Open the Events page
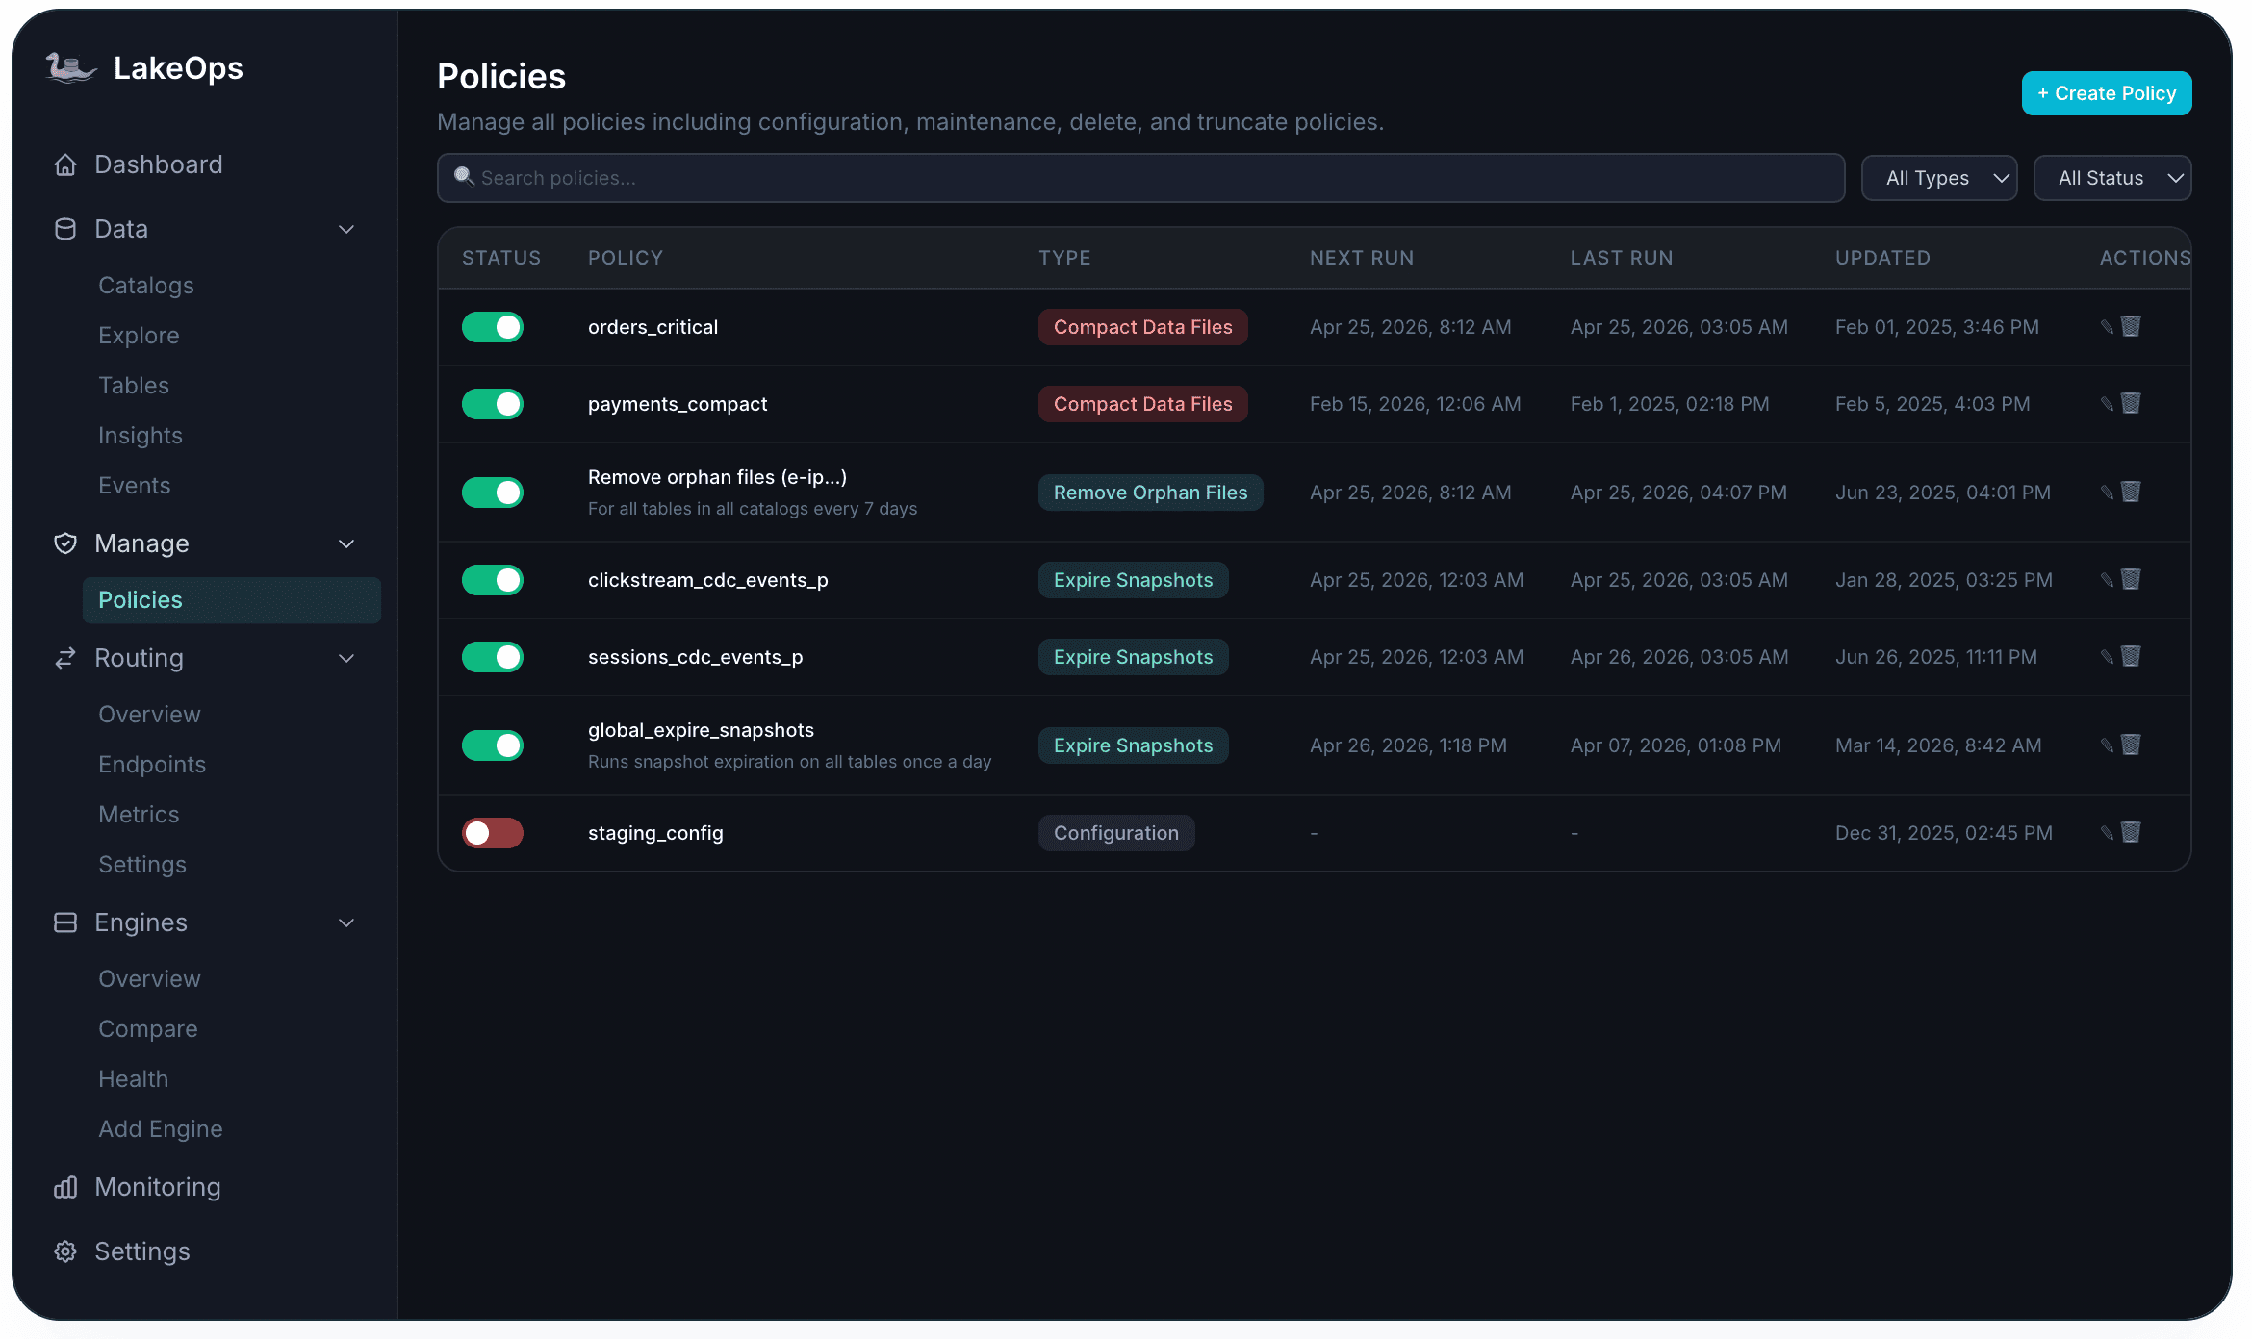The width and height of the screenshot is (2252, 1339). click(x=135, y=486)
